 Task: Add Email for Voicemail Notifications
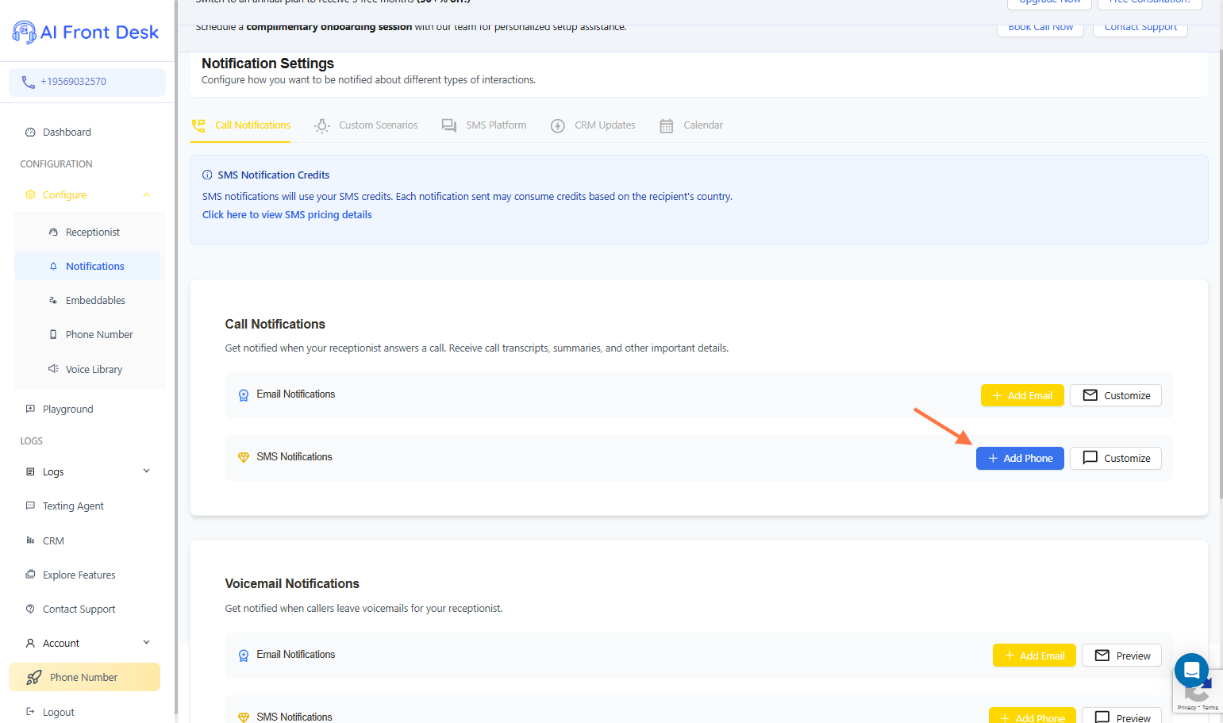tap(1034, 656)
